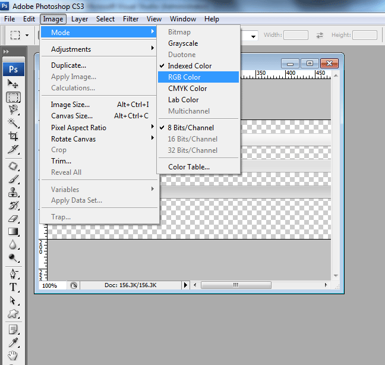Expand Rotate Canvas submenu
Screen dimensions: 385x365
click(x=99, y=139)
